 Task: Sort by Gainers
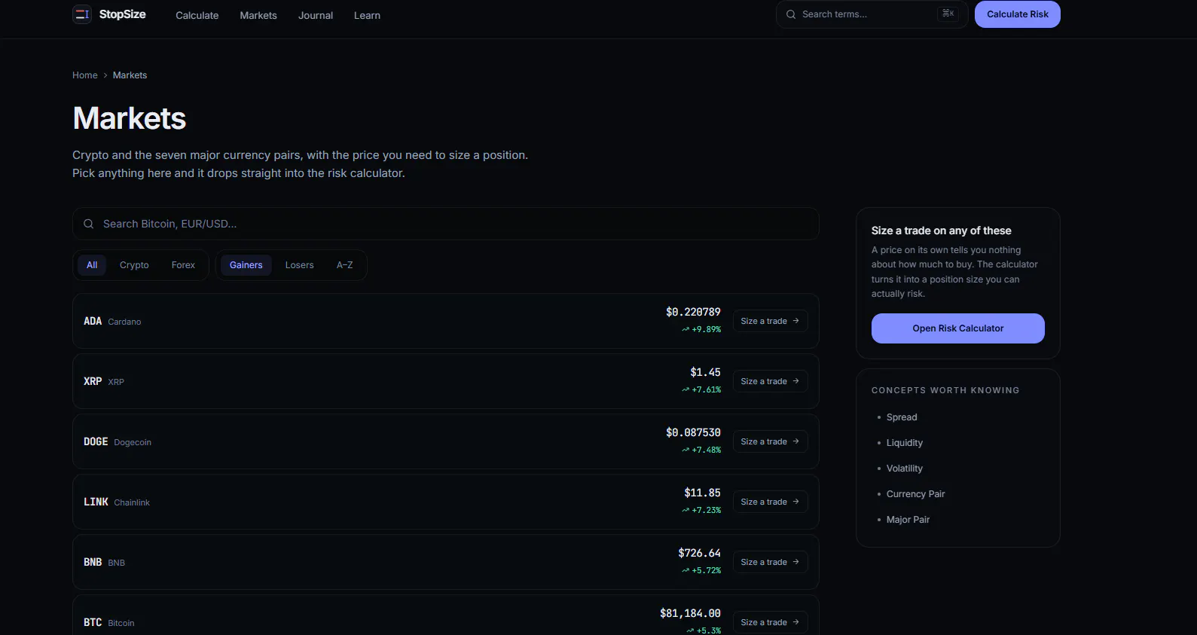coord(246,265)
